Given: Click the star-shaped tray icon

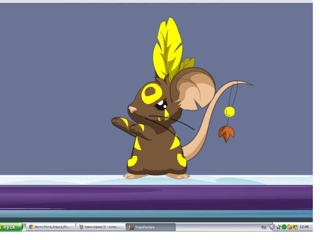Looking at the screenshot, I should 278,227.
